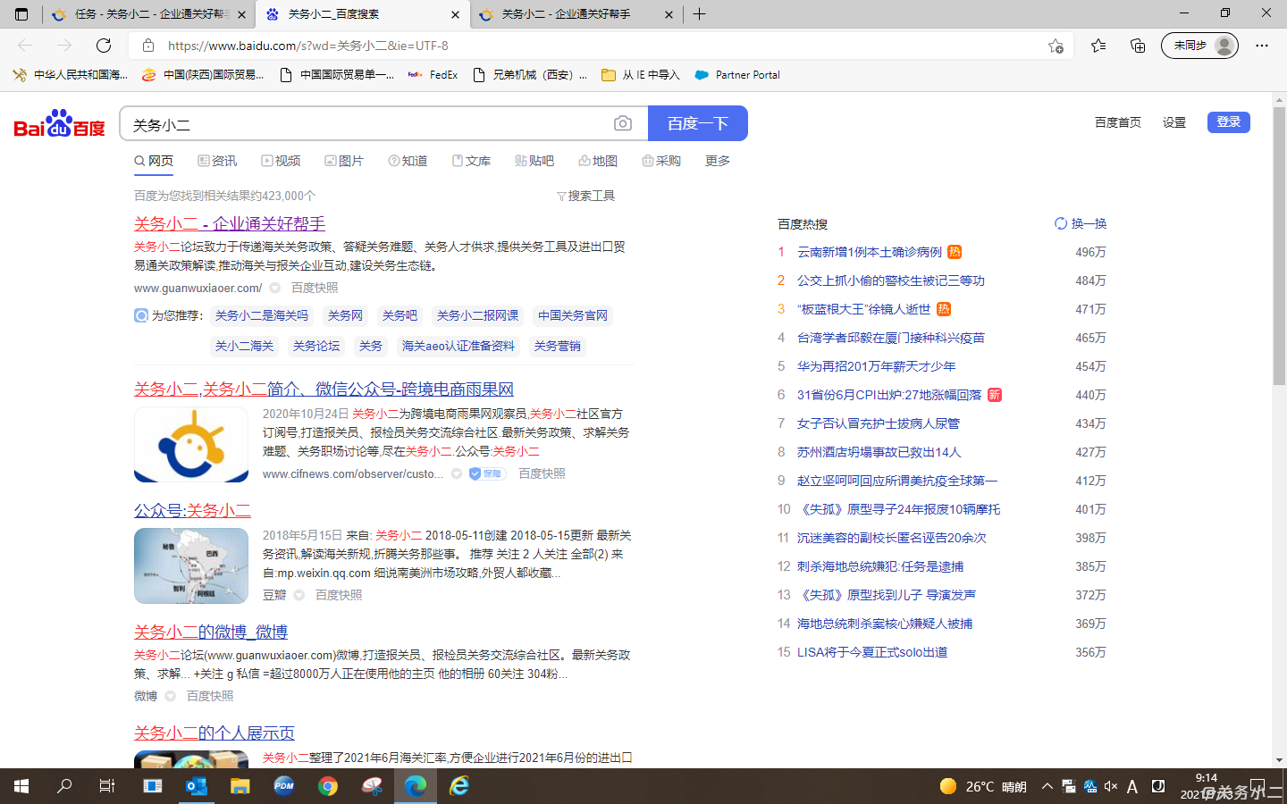Select the 地图 search tab

598,161
